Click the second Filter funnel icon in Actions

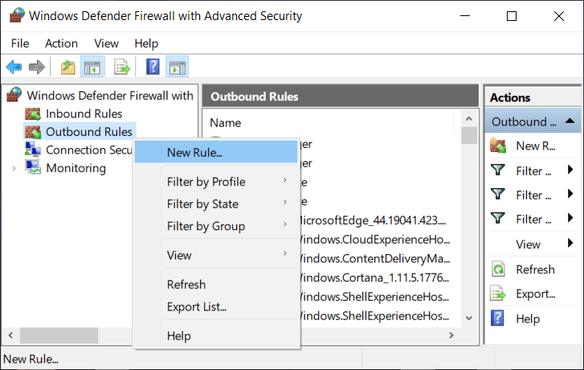[498, 195]
